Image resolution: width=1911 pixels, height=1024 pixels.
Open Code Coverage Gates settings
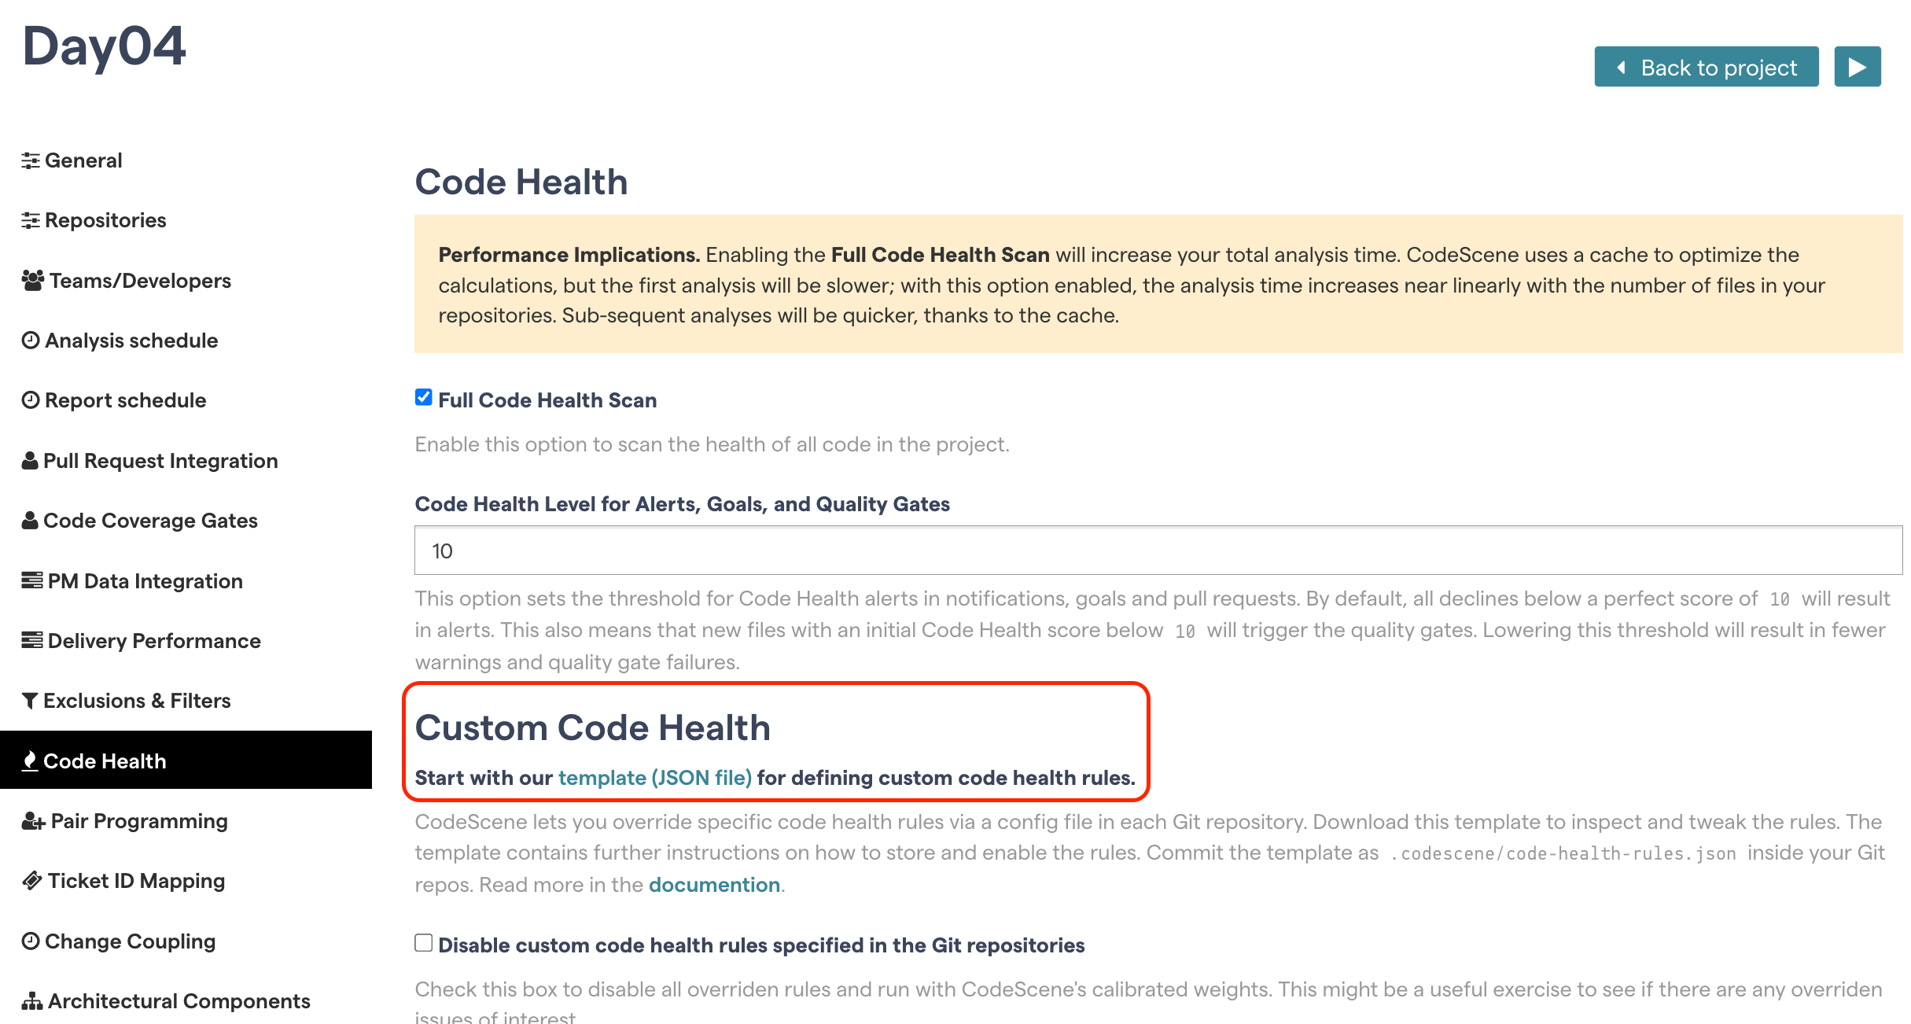[150, 521]
